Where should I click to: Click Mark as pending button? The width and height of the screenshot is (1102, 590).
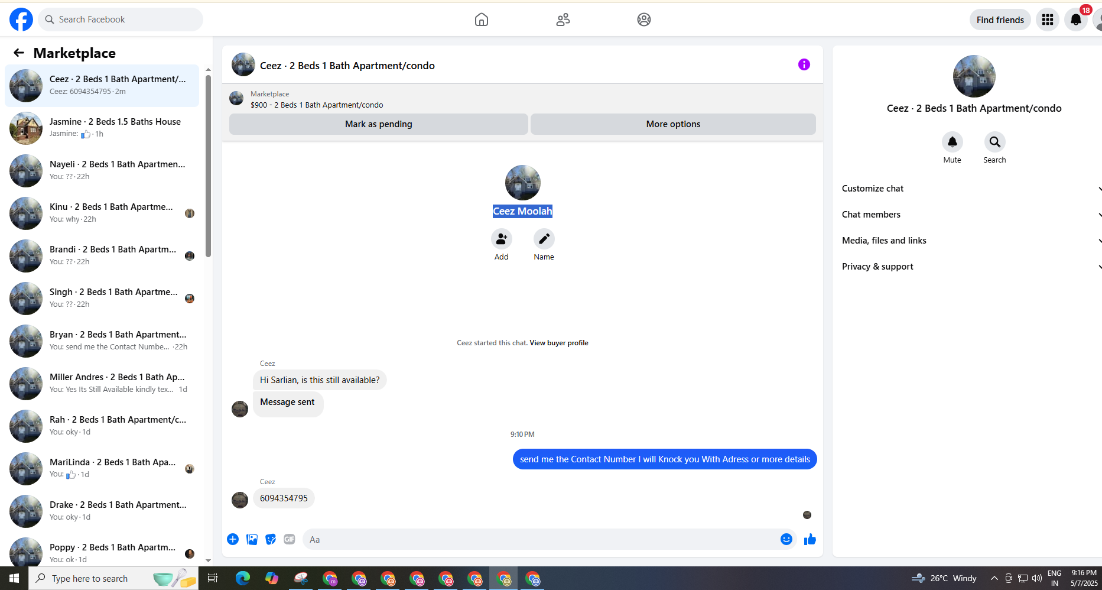[379, 124]
